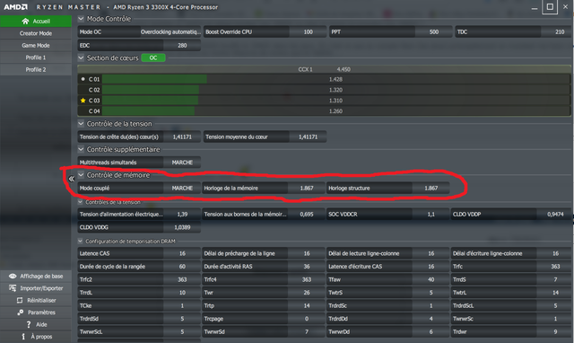This screenshot has height=343, width=574.
Task: Click the CCX 1 header label
Action: pyautogui.click(x=305, y=69)
